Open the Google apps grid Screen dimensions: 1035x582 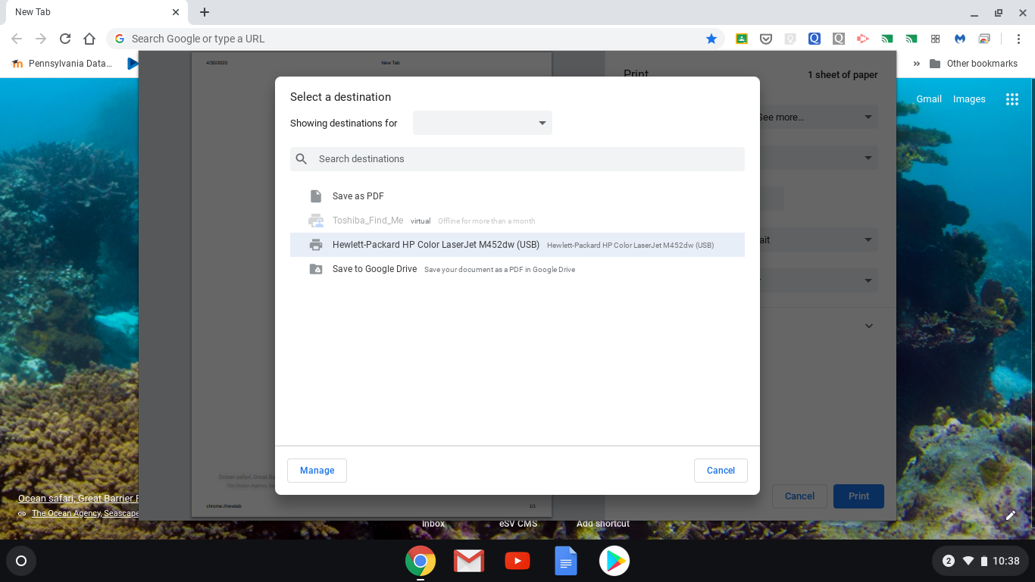point(1012,99)
